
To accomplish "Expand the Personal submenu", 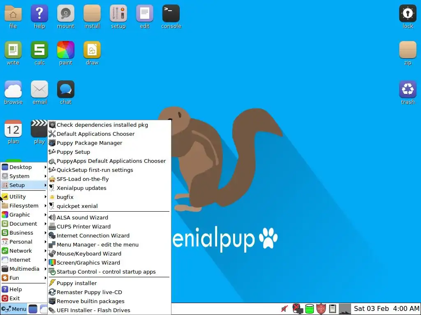I will tap(24, 242).
